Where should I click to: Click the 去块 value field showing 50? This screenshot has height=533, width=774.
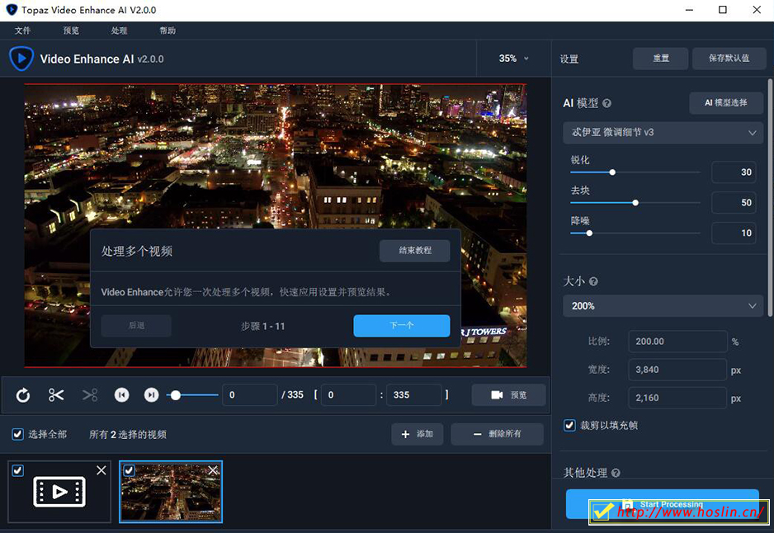tap(734, 203)
